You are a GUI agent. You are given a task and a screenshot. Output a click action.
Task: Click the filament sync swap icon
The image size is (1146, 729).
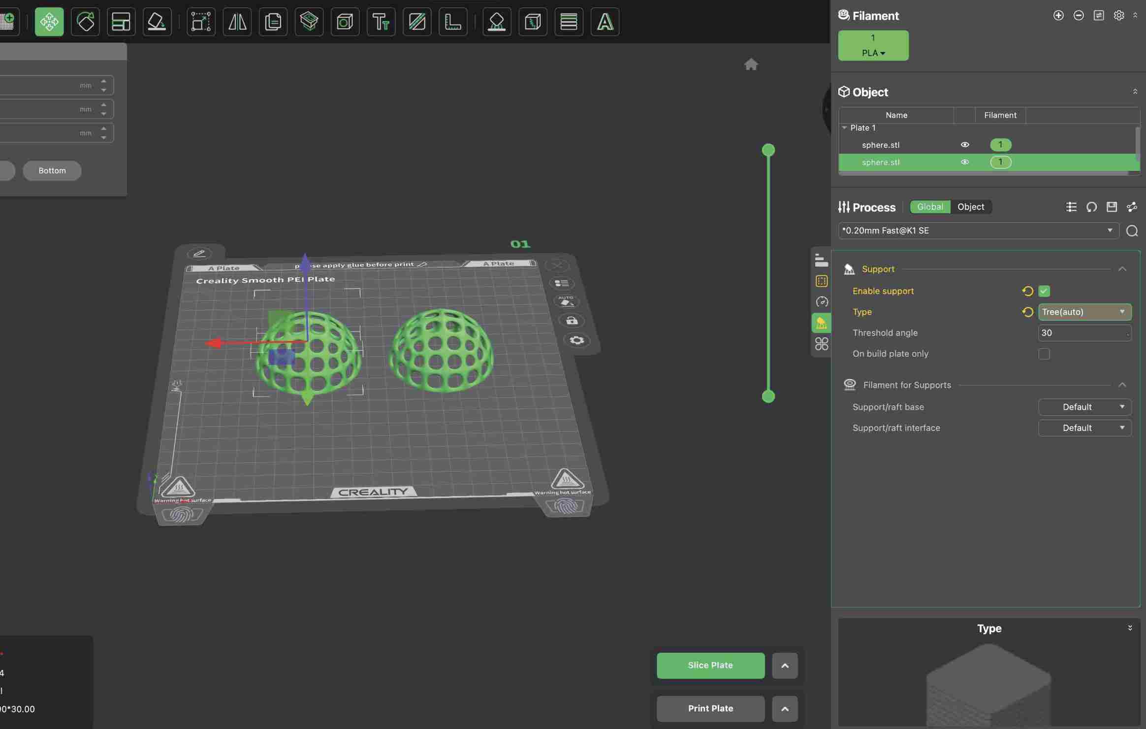click(x=1099, y=15)
